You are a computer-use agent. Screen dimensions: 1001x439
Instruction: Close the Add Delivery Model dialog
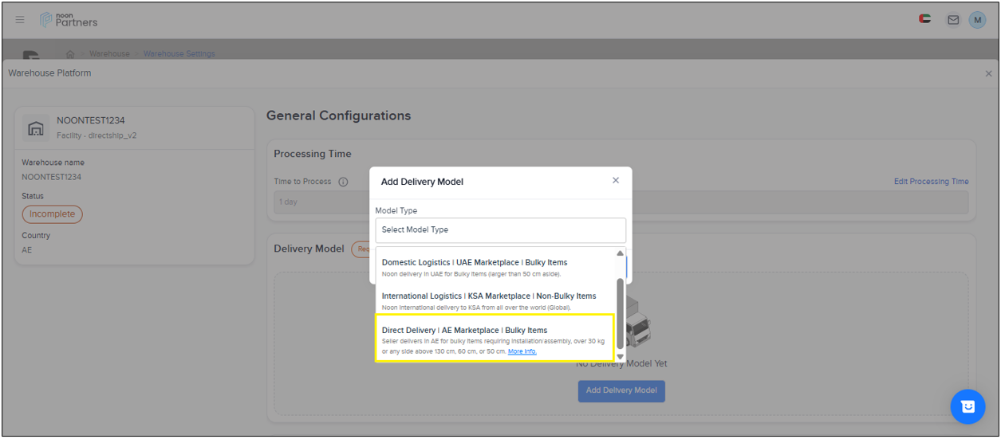coord(615,181)
